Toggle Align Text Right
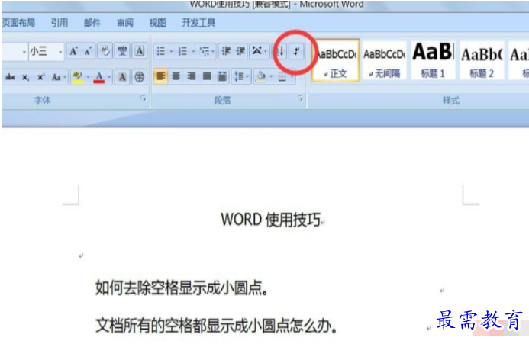 pyautogui.click(x=192, y=76)
